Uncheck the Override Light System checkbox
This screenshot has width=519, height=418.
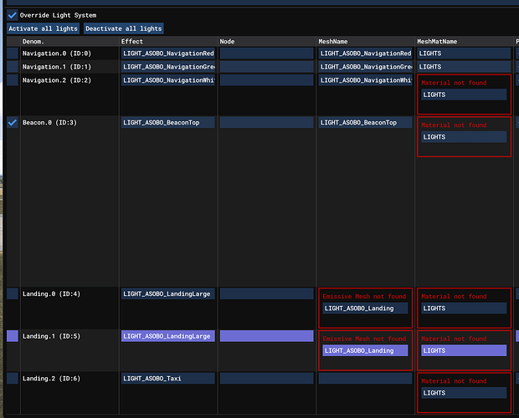(x=13, y=15)
